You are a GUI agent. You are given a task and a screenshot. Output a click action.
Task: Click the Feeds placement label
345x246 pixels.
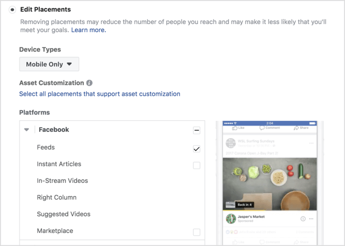[46, 147]
